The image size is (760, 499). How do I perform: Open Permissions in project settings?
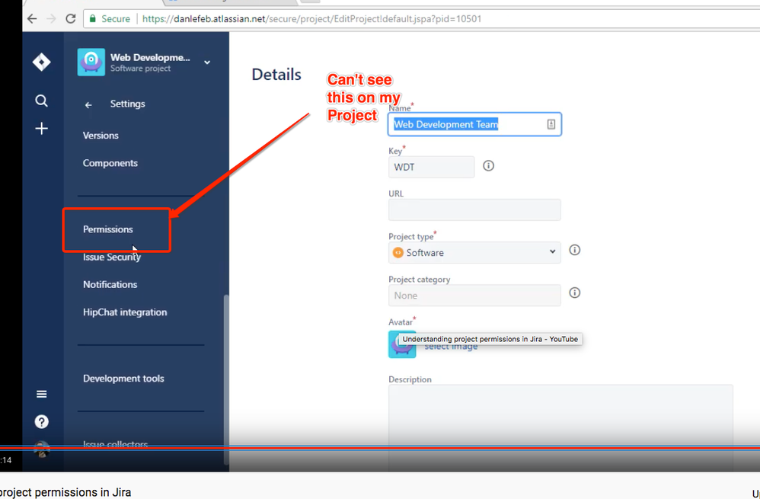click(x=108, y=229)
